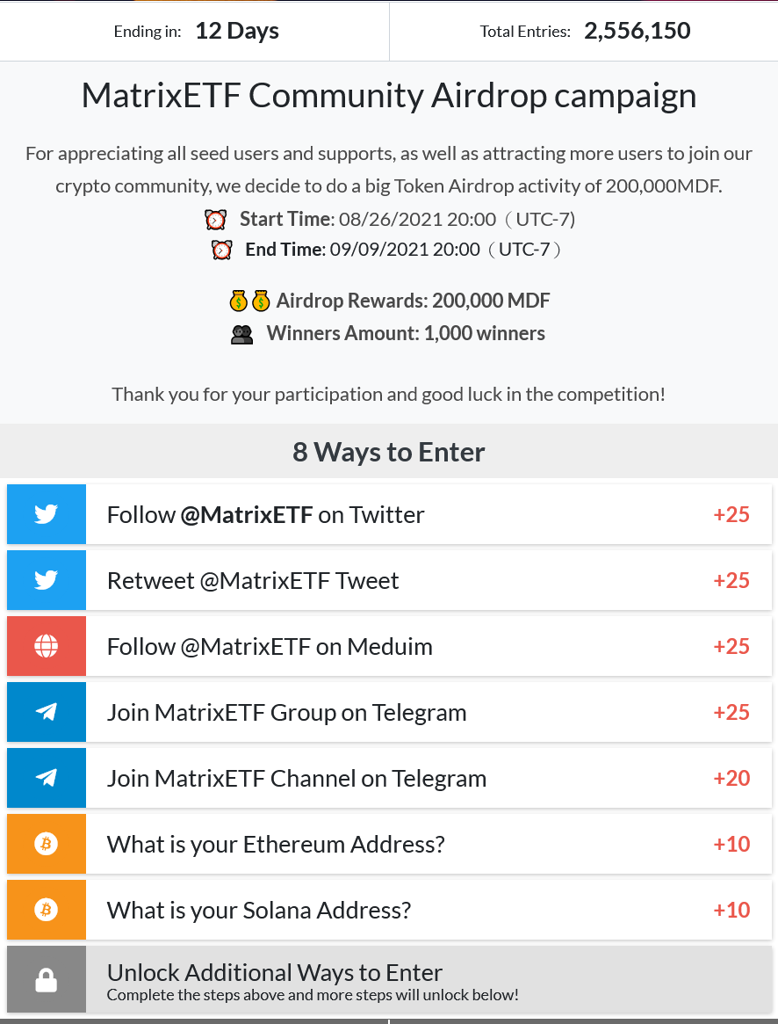Expand the Retweet @MatrixETF Tweet entry
This screenshot has height=1024, width=778.
pos(390,580)
